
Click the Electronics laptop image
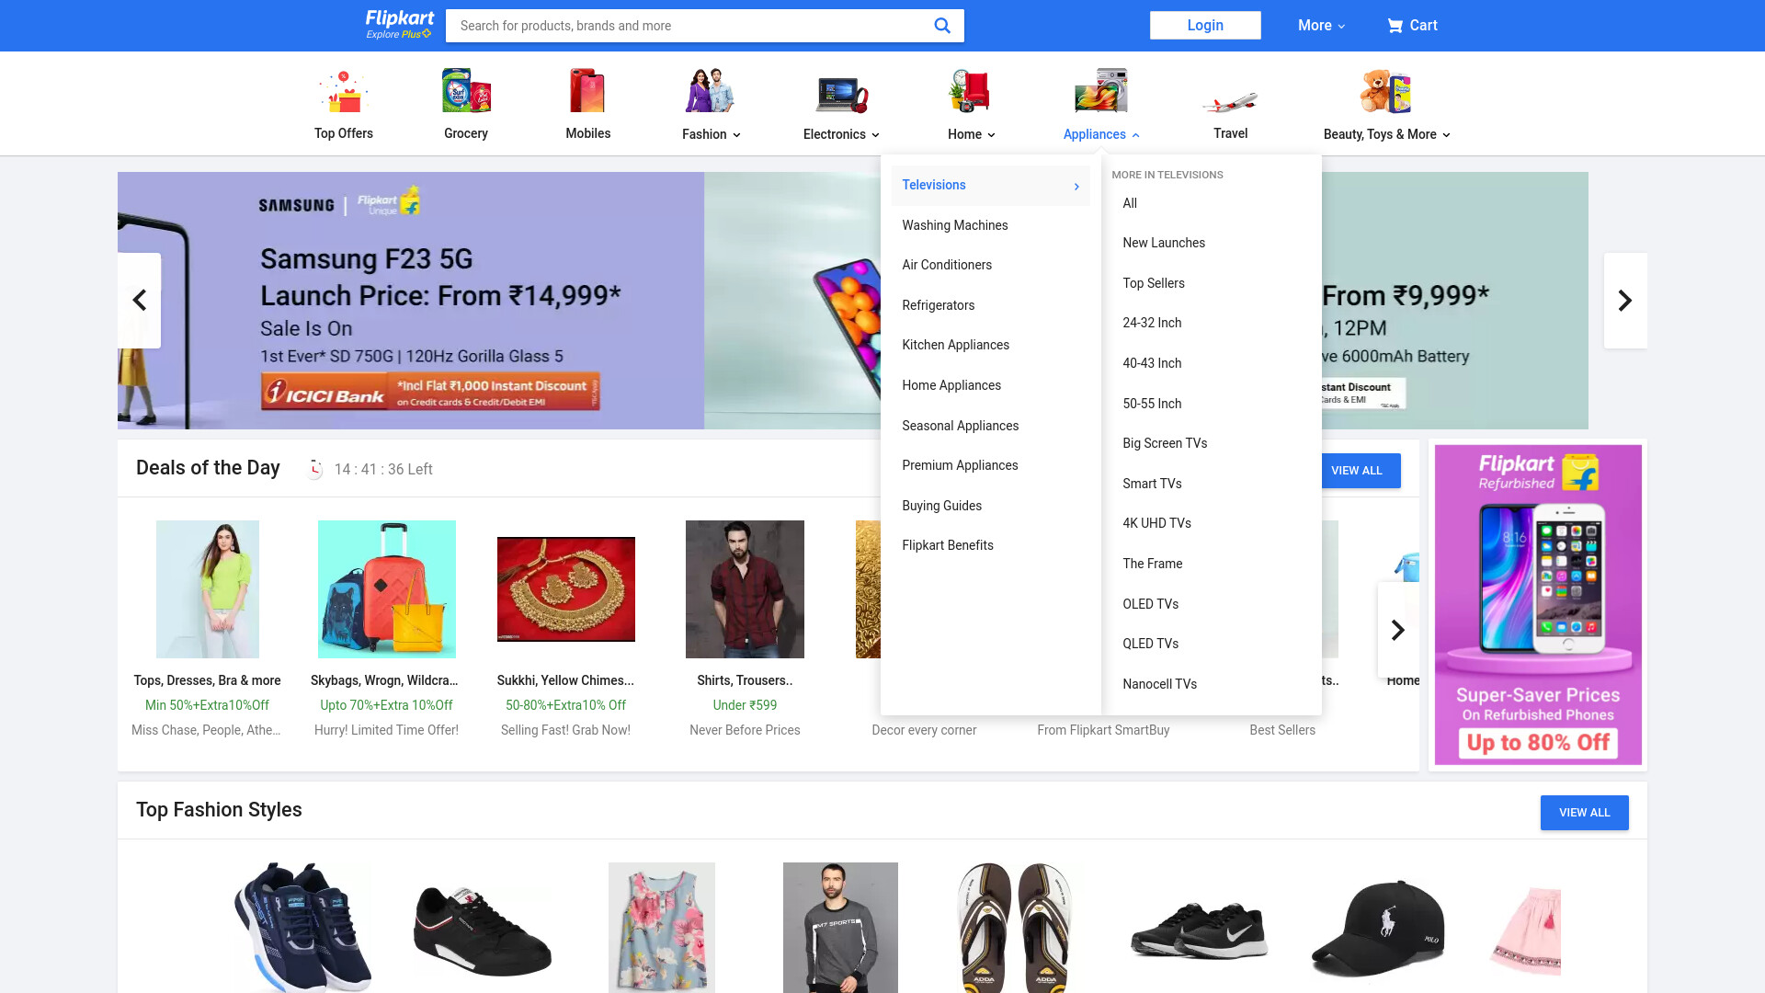point(841,94)
